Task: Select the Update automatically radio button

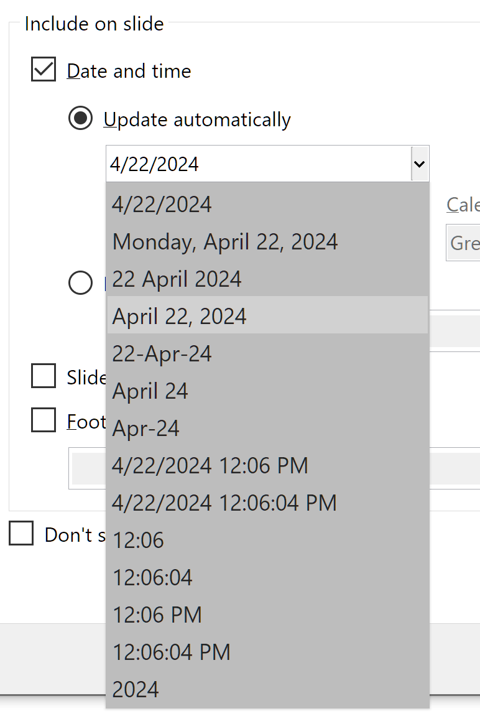Action: (80, 119)
